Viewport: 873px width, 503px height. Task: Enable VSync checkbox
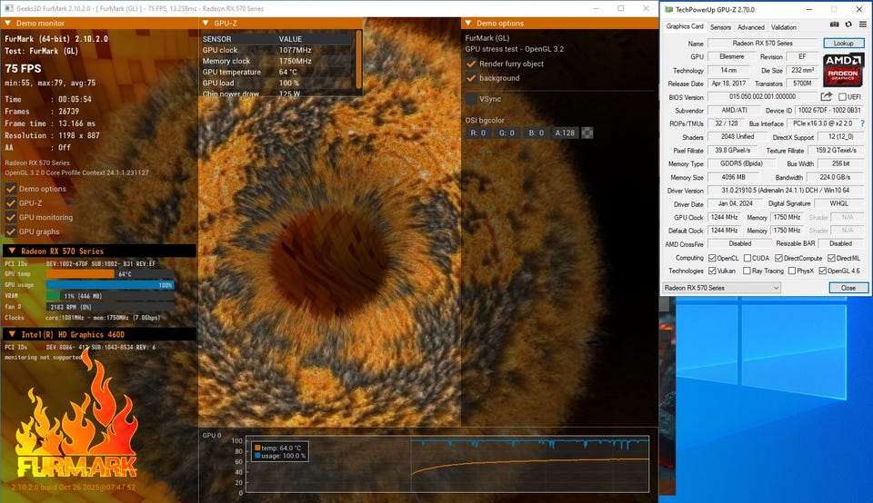(x=471, y=99)
